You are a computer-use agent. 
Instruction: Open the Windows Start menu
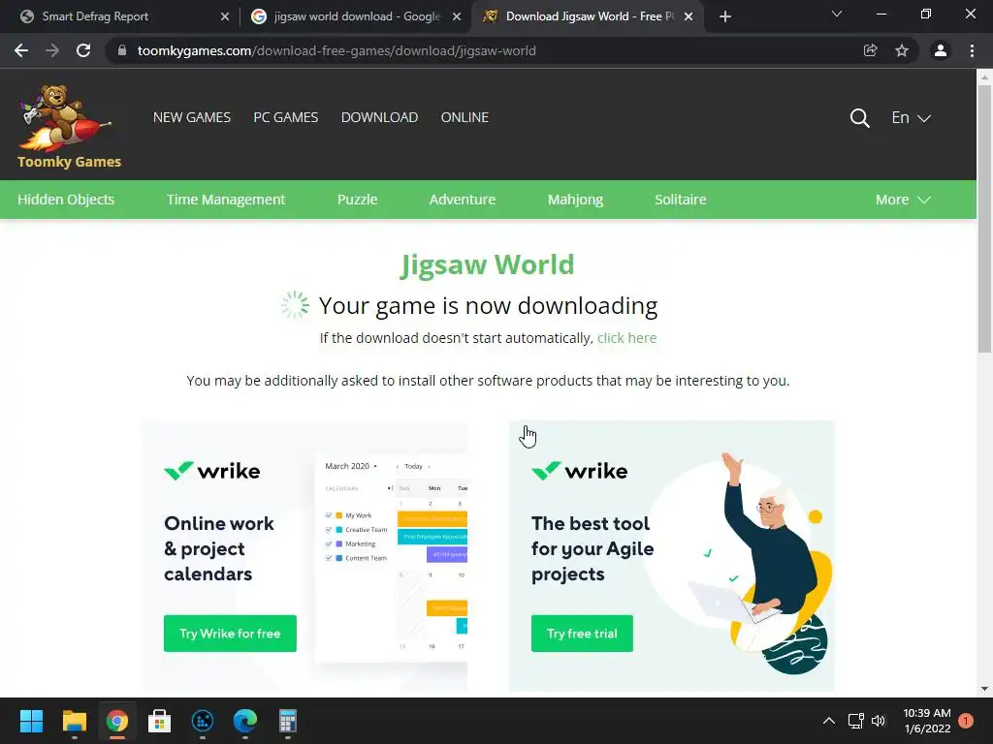pyautogui.click(x=31, y=721)
